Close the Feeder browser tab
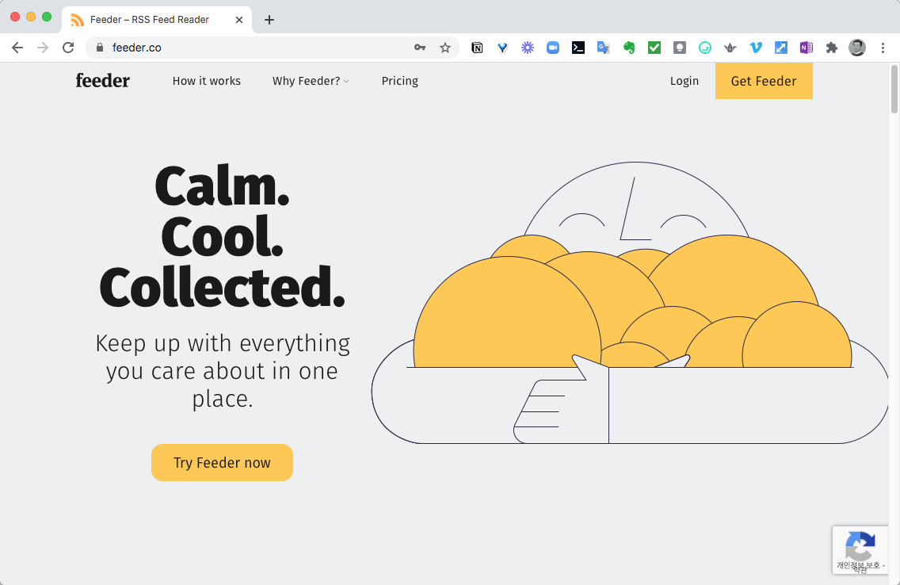The image size is (900, 585). point(239,20)
